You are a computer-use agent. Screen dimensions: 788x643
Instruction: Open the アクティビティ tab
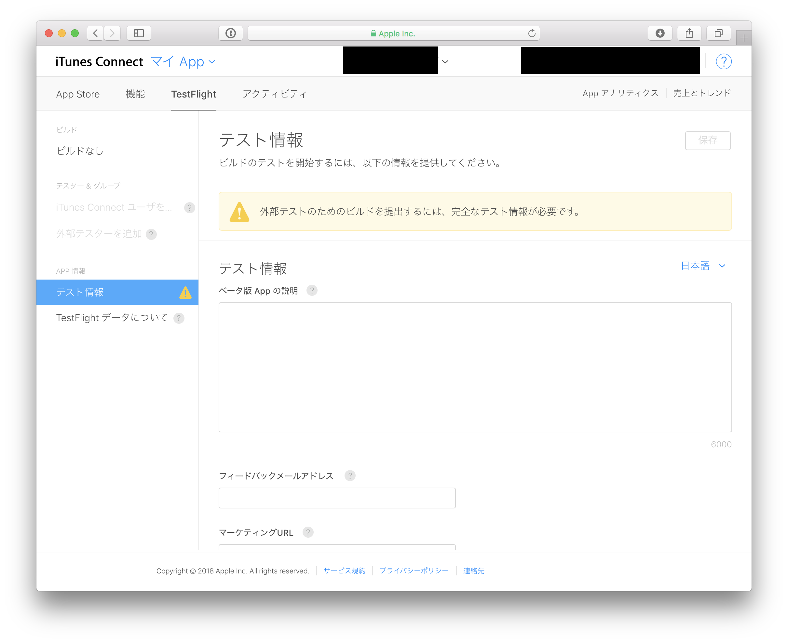275,94
